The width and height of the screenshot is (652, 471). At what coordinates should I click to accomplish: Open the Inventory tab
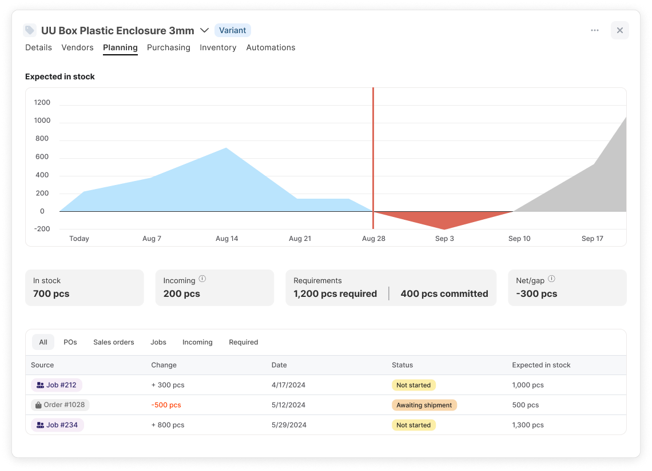click(218, 48)
